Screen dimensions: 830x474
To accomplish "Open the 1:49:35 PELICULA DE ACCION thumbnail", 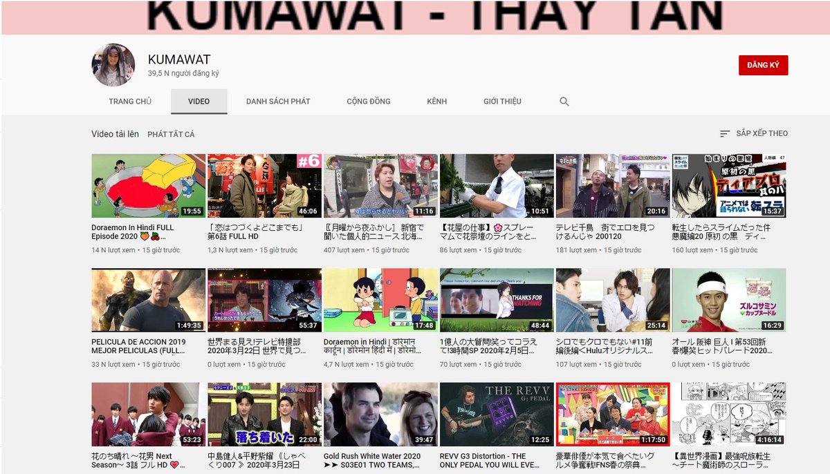I will tap(148, 301).
